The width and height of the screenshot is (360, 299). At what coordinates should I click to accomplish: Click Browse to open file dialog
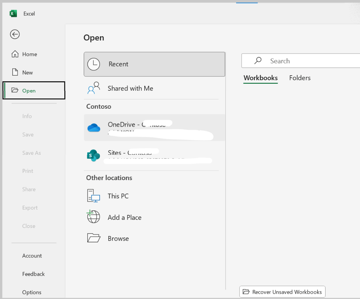coord(154,238)
